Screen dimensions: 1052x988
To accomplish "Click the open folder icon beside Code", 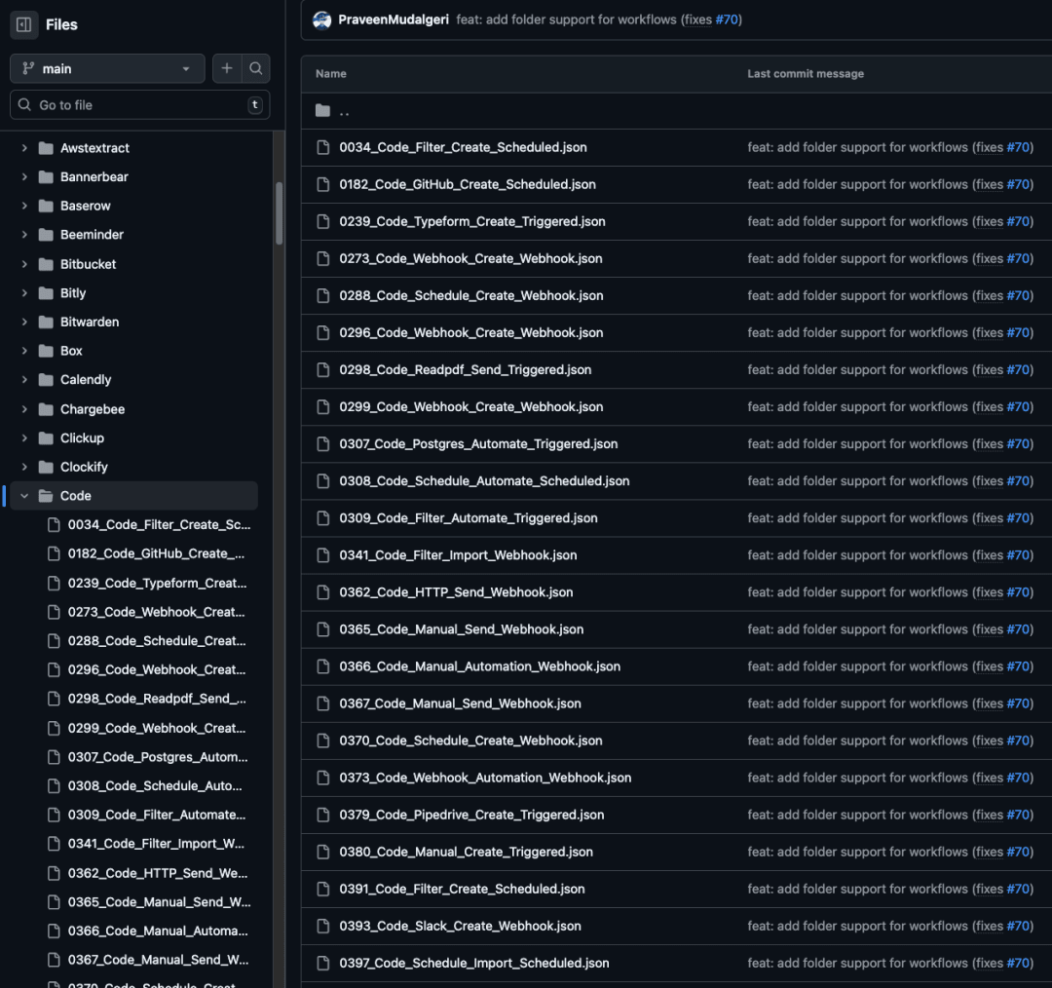I will (x=46, y=495).
